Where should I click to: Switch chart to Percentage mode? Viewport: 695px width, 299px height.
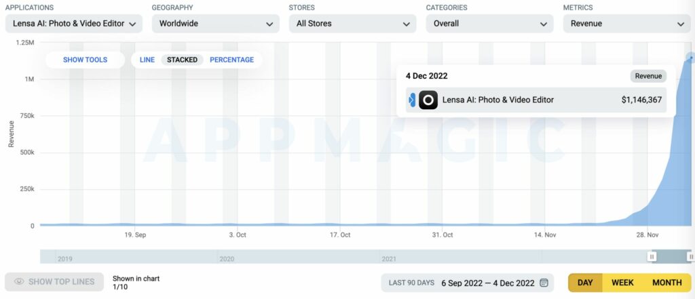pyautogui.click(x=232, y=60)
